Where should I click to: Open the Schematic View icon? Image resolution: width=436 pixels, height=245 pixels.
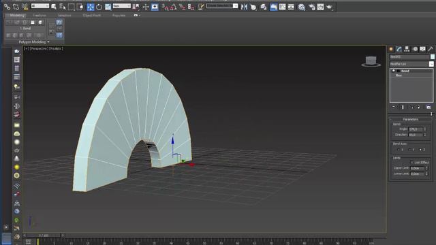pyautogui.click(x=291, y=7)
